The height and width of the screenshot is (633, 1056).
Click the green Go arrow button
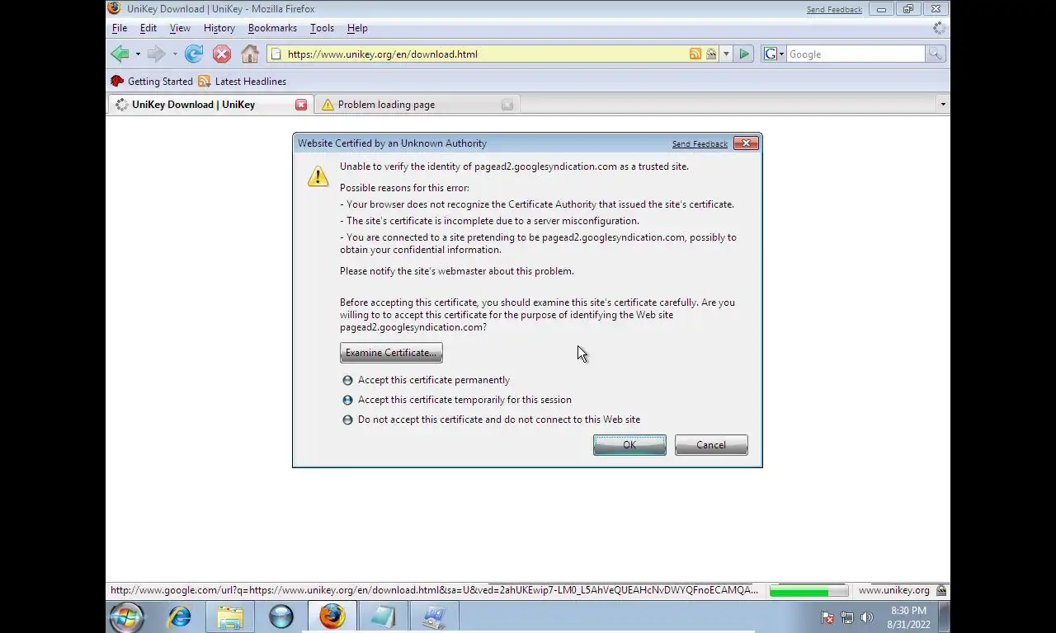pyautogui.click(x=744, y=54)
